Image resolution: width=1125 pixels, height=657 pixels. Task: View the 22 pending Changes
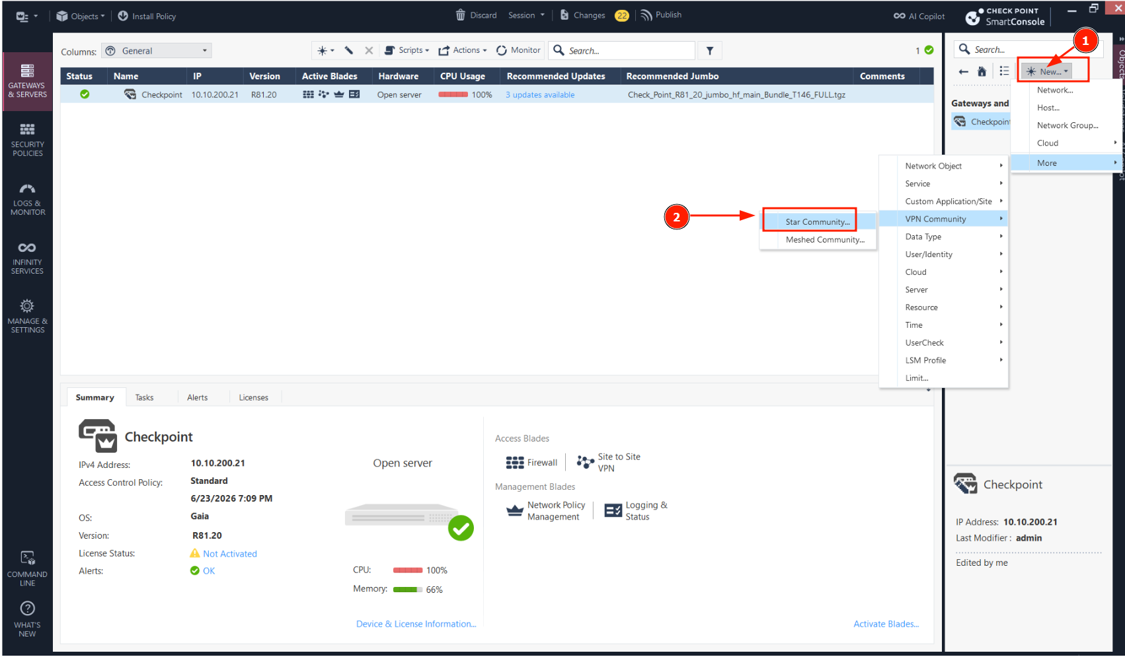point(594,15)
